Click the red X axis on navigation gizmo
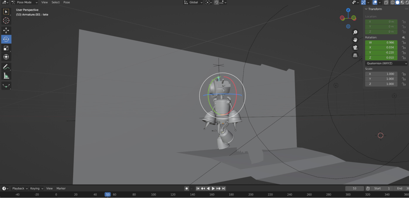 [x=342, y=18]
